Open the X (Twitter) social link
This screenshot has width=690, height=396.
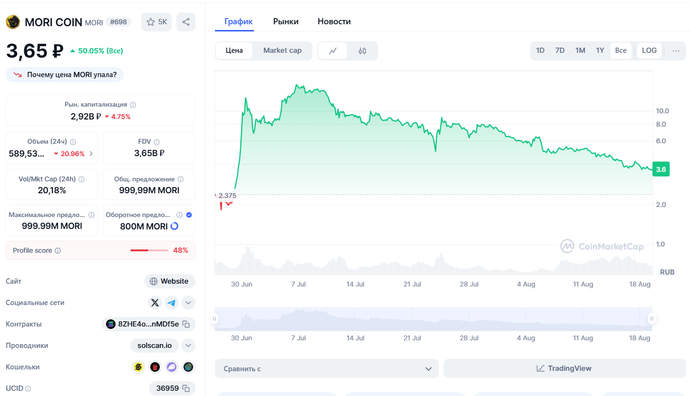pos(155,303)
